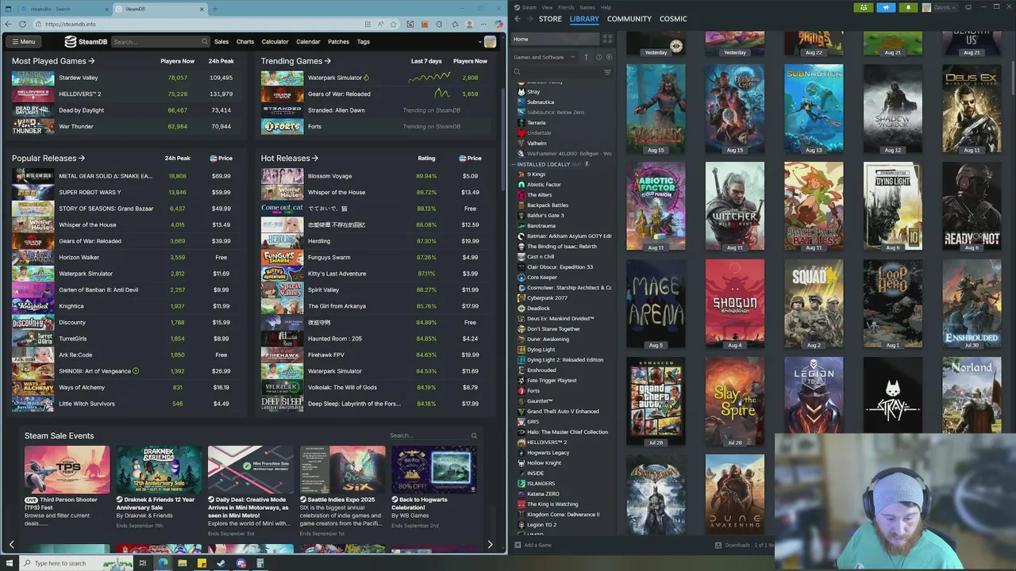Toggle library sort order arrow

(587, 57)
